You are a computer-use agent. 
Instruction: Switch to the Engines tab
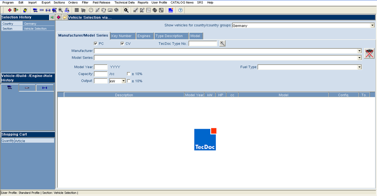[x=145, y=36]
